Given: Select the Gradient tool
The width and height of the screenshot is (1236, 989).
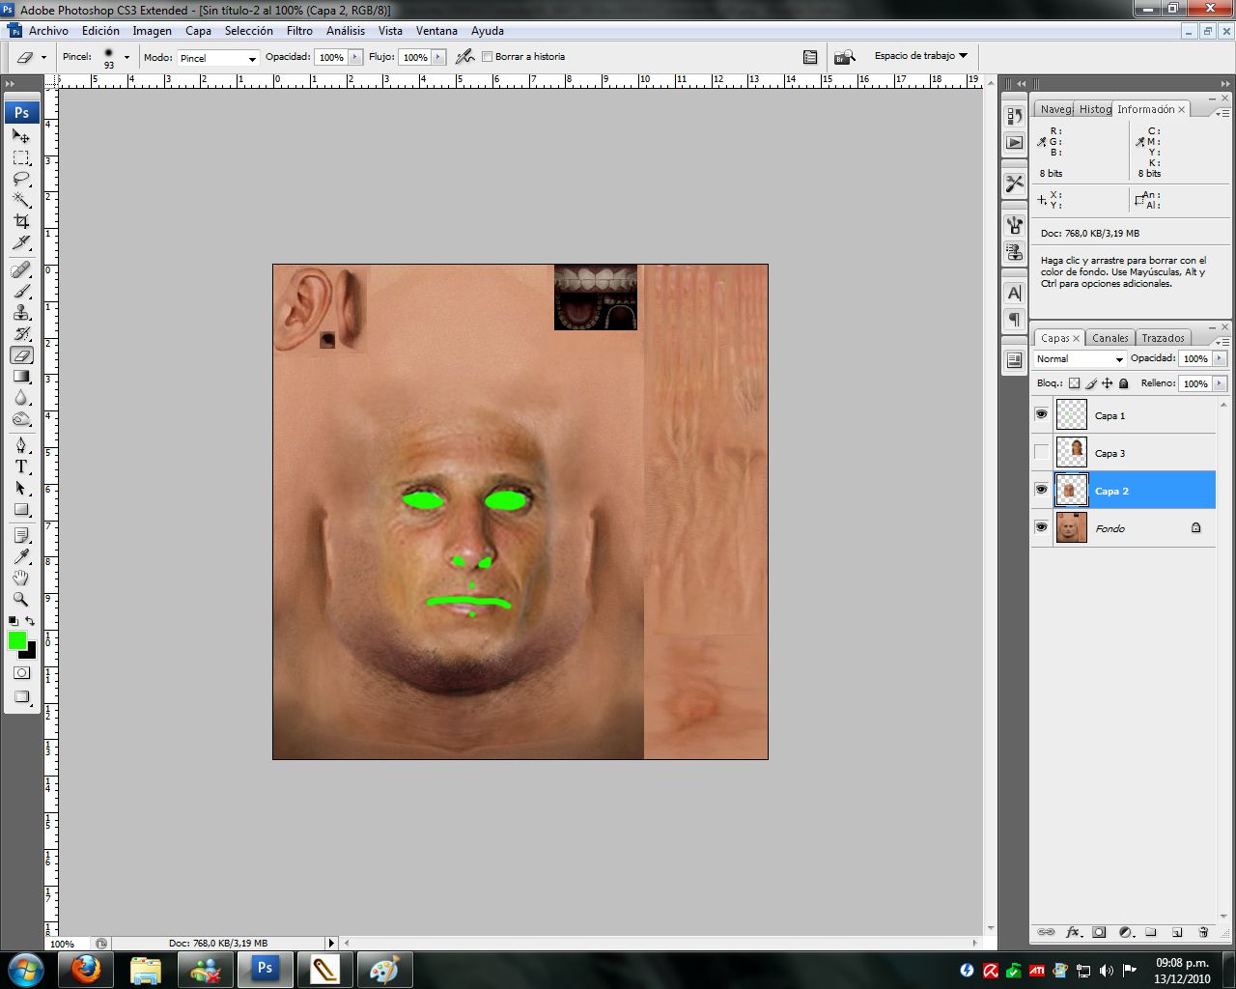Looking at the screenshot, I should [21, 376].
